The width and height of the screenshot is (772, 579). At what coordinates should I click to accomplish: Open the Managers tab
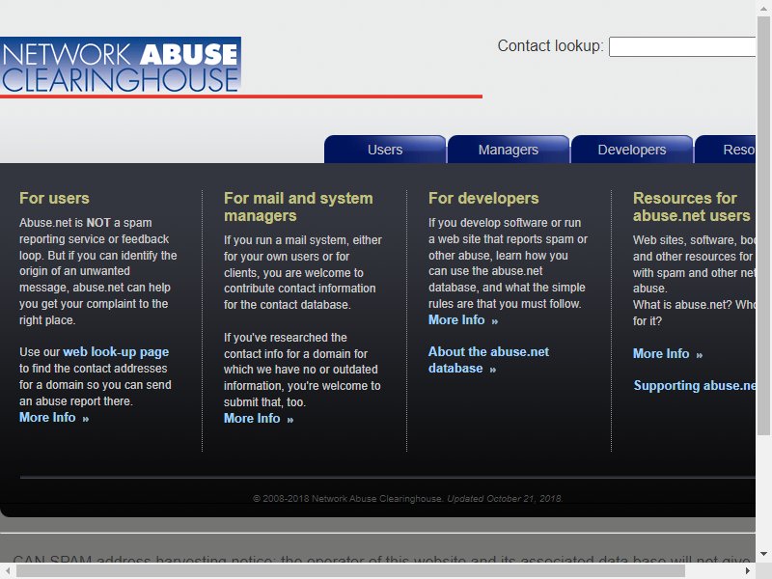(x=509, y=150)
